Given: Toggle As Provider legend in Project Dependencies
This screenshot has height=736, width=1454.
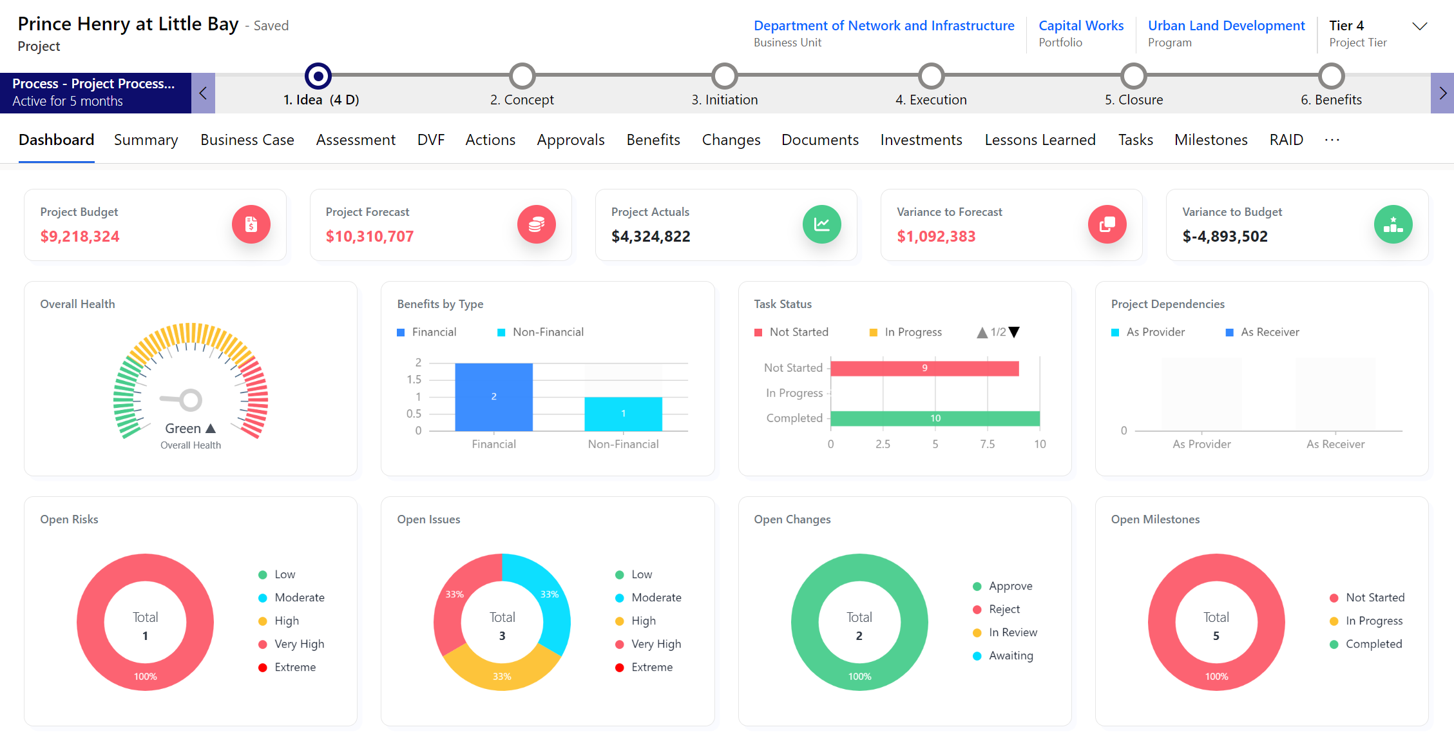Looking at the screenshot, I should pos(1148,332).
